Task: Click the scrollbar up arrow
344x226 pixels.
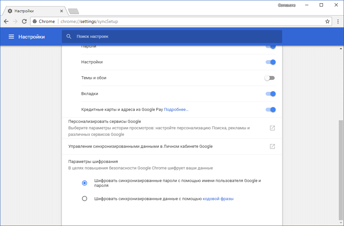Action: pos(341,48)
